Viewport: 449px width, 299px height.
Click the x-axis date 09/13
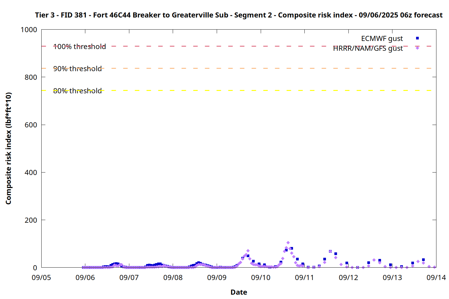pos(392,277)
